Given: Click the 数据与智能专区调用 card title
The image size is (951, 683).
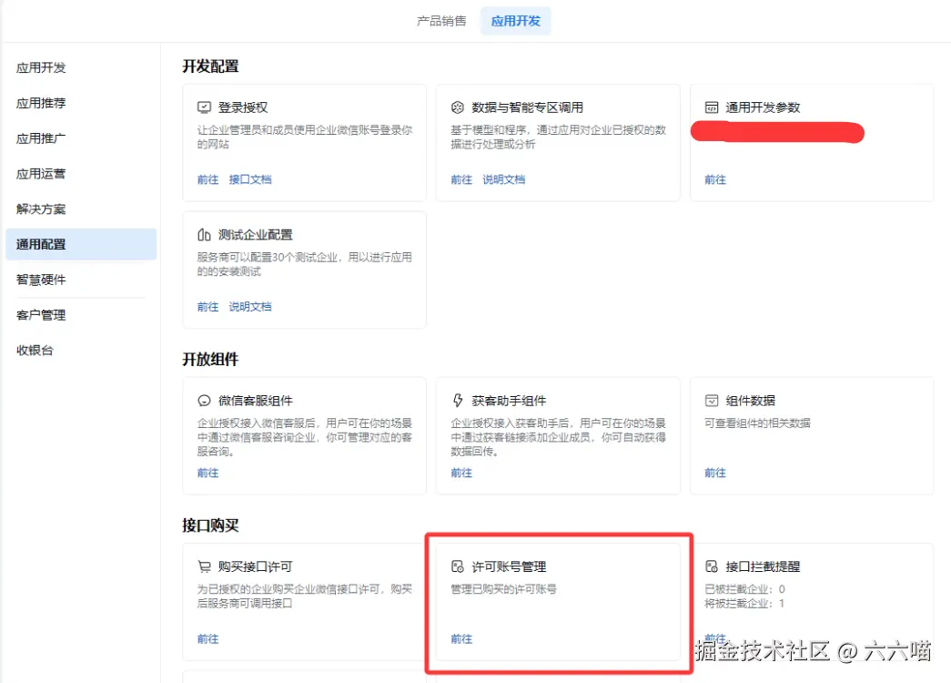Looking at the screenshot, I should click(527, 107).
